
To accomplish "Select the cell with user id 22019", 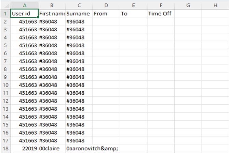I will [25, 149].
